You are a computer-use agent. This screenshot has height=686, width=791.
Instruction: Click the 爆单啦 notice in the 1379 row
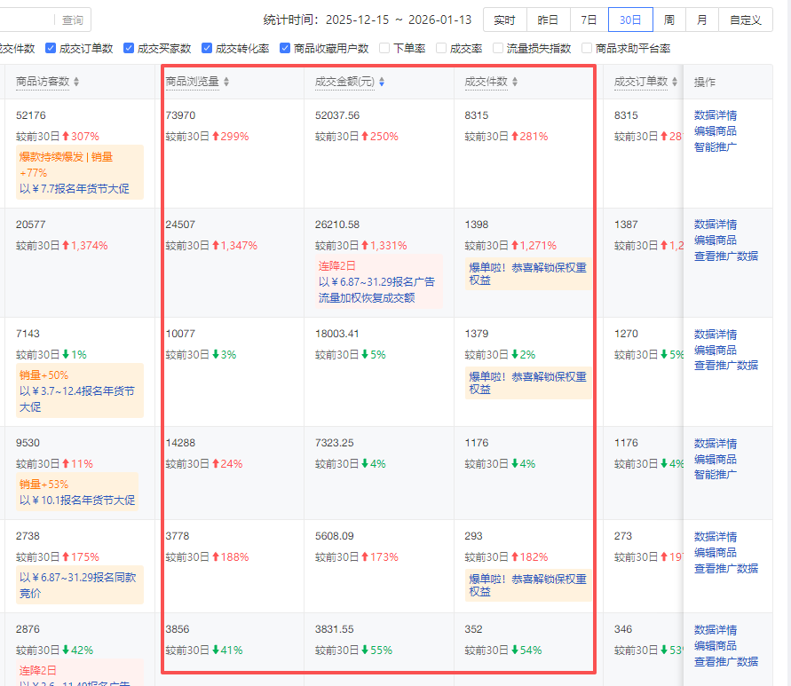pyautogui.click(x=527, y=382)
